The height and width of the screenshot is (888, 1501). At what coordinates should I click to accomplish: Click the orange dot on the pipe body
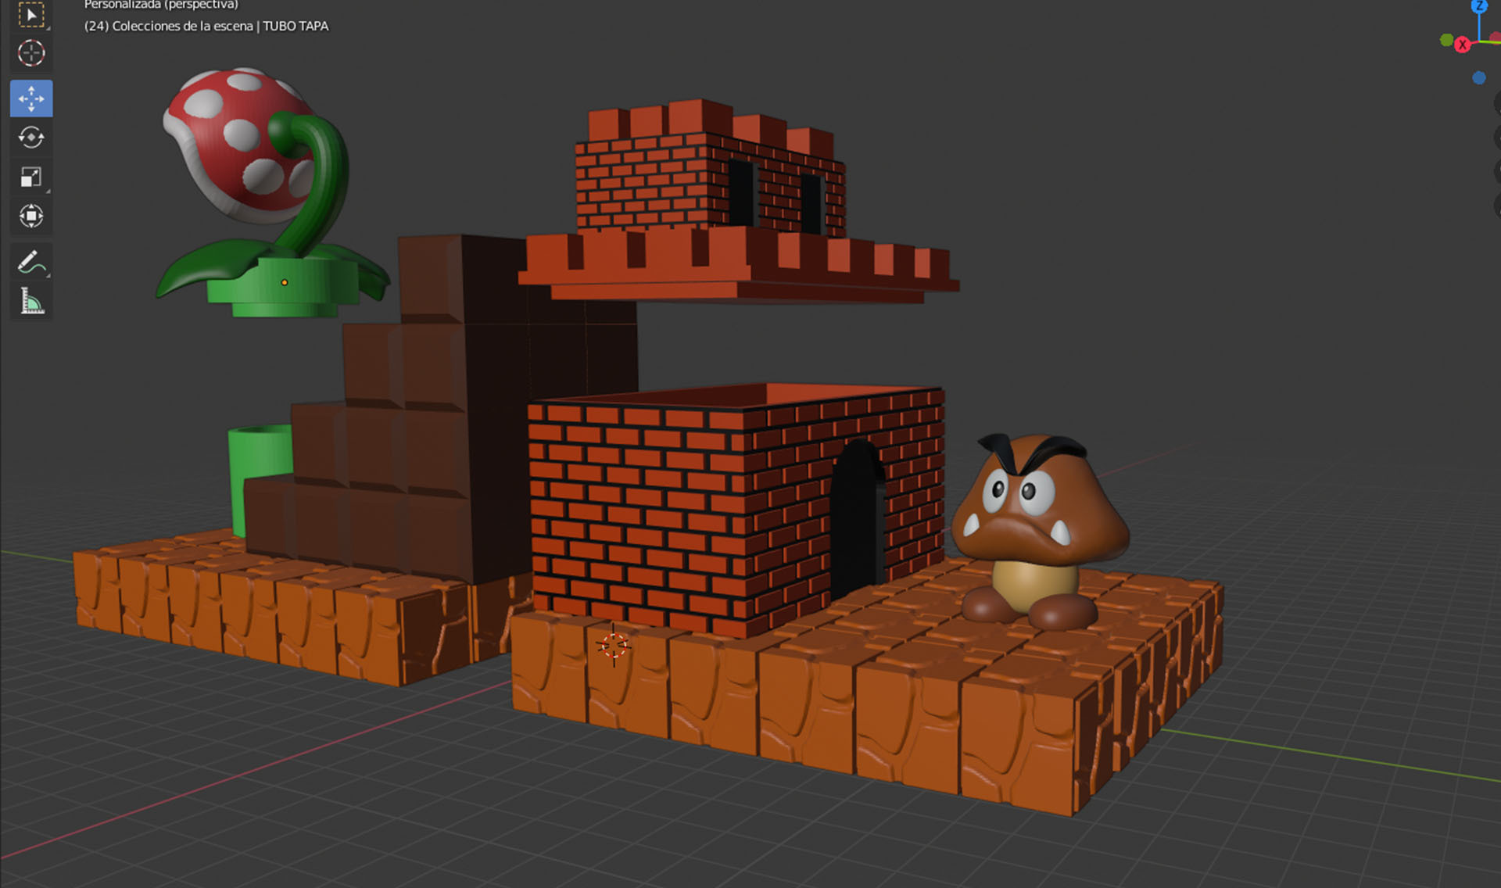click(285, 283)
